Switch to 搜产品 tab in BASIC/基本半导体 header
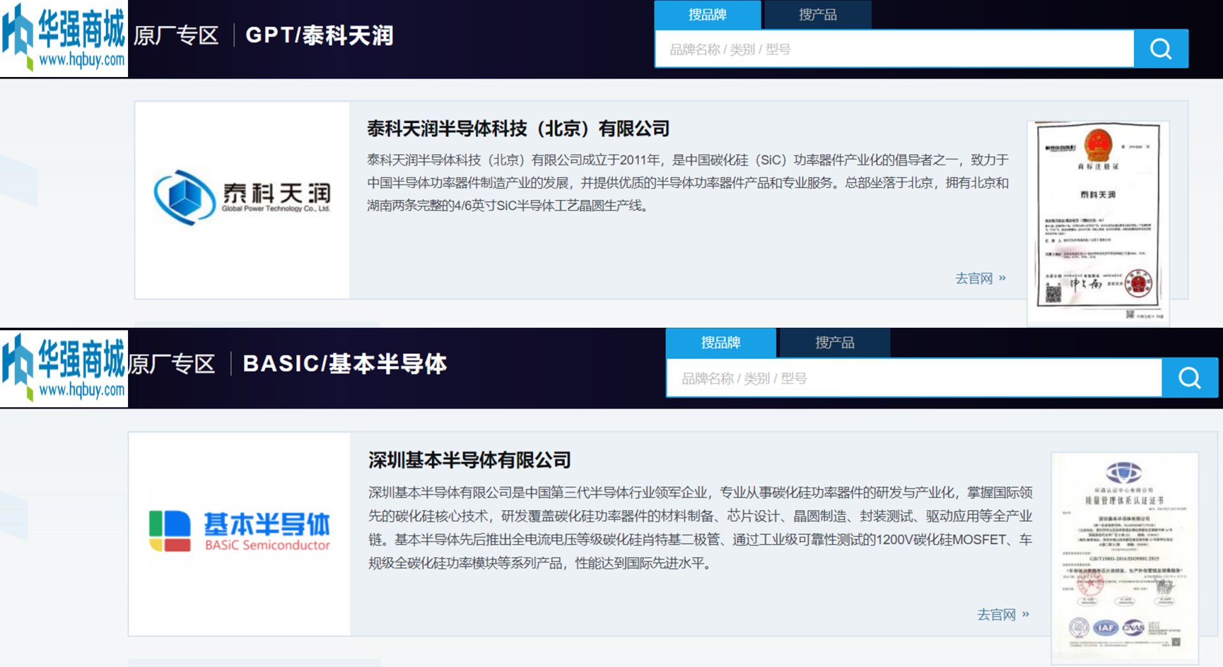1223x667 pixels. click(x=834, y=342)
